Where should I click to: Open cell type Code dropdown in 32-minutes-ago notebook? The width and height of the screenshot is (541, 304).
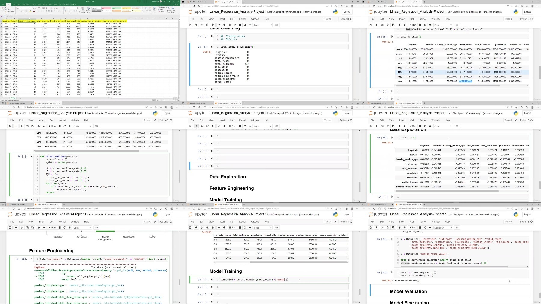(x=263, y=126)
